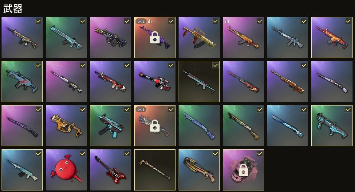Screen dimensions: 355x192
Task: Toggle checkmark on the gold Groza tile
Action: [215, 21]
